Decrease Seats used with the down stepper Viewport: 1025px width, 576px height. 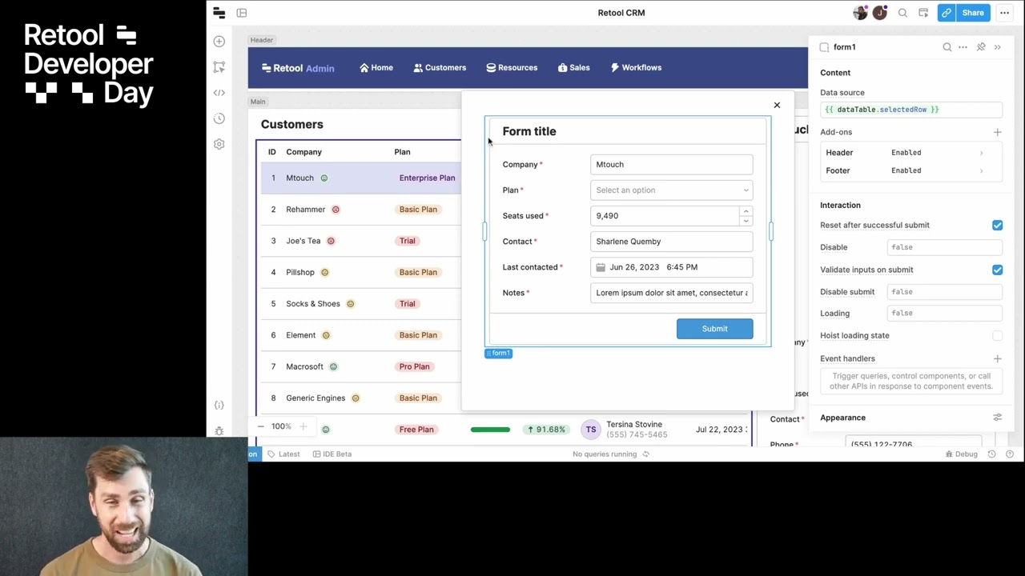[746, 221]
